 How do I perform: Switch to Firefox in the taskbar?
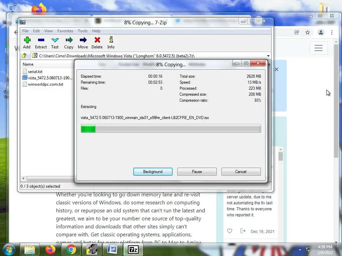[50, 249]
